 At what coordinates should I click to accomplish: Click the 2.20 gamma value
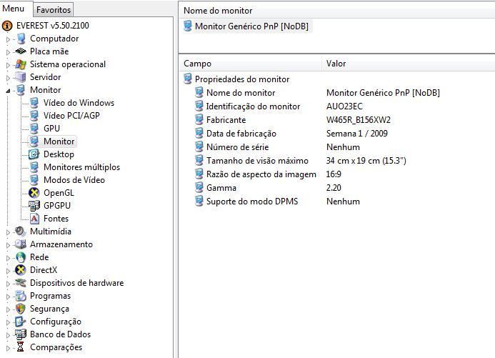334,188
